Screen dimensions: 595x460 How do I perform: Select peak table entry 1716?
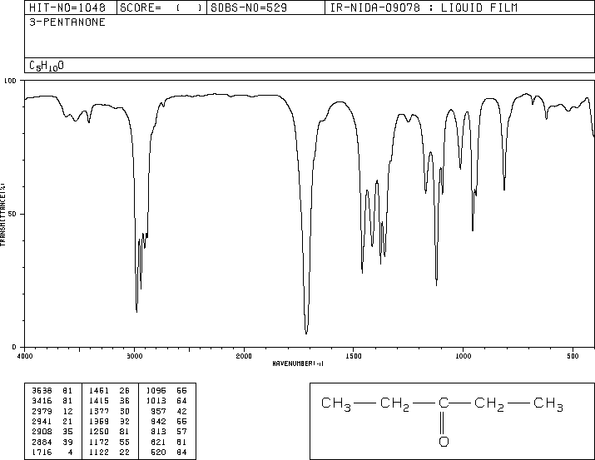pyautogui.click(x=42, y=452)
